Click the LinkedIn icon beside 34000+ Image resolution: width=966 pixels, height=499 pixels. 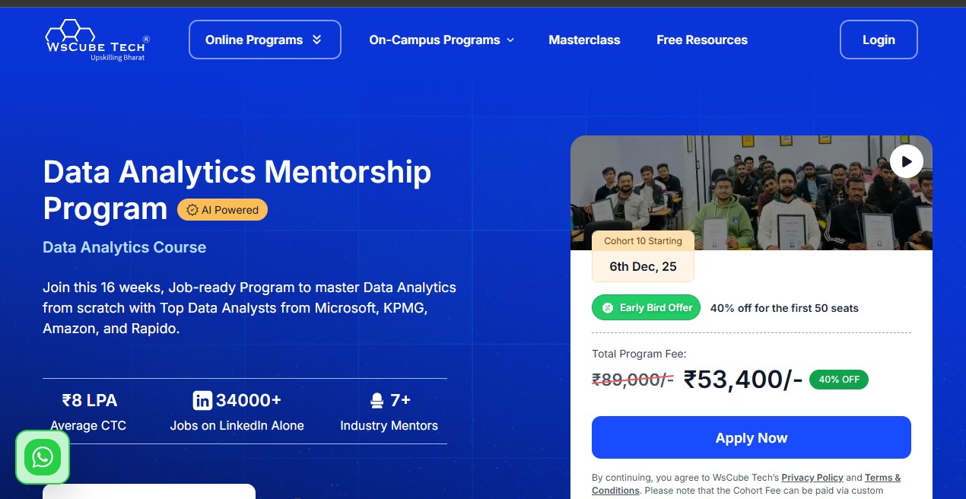click(202, 400)
